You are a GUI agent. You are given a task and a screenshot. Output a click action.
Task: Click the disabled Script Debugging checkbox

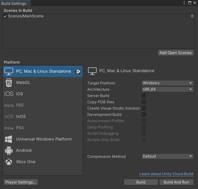(x=144, y=133)
